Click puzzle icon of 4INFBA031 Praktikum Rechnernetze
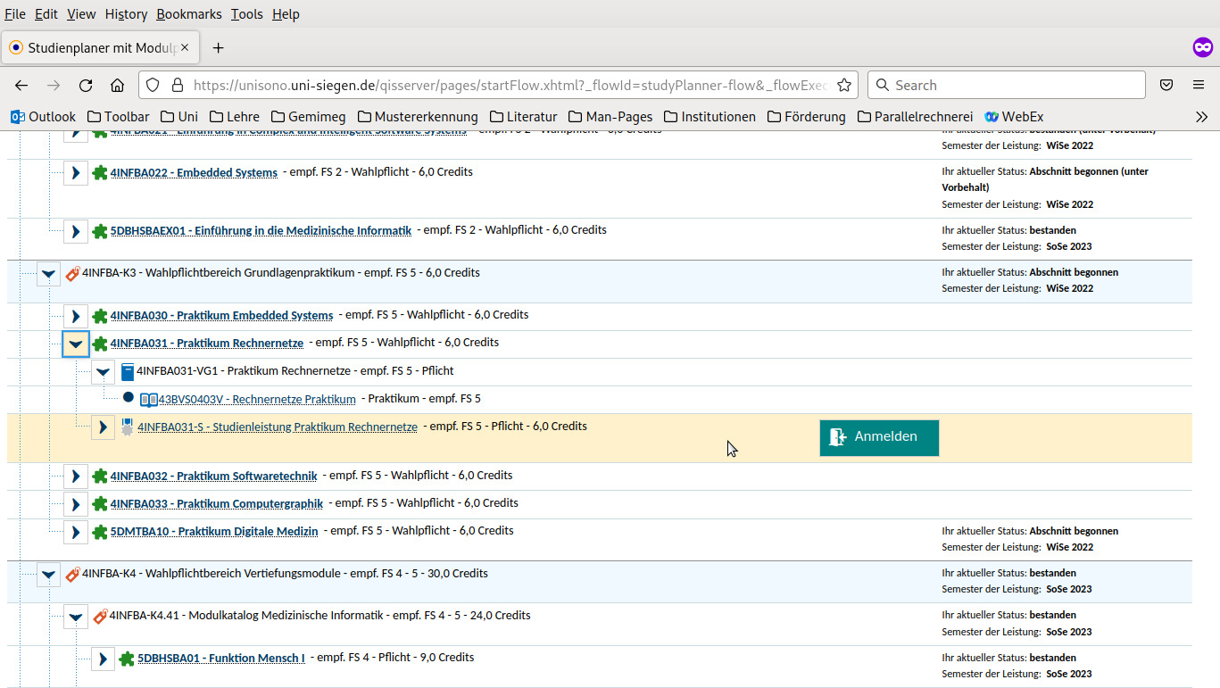This screenshot has width=1220, height=688. [100, 344]
